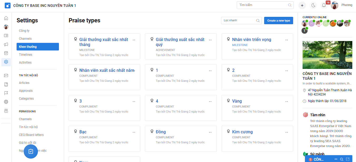
Task: Search within the chat bar magnifier icon
Action: point(342,159)
